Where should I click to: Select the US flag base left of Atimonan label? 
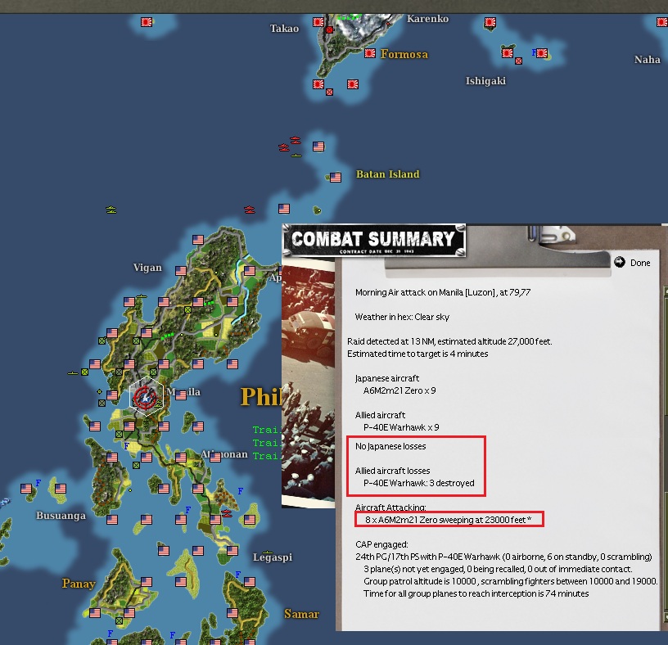[181, 457]
